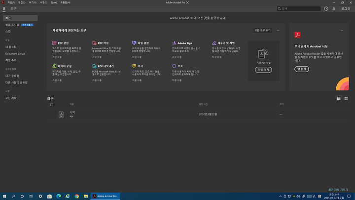Open the 창(W) menu
The height and width of the screenshot is (200, 355).
pyautogui.click(x=54, y=2)
